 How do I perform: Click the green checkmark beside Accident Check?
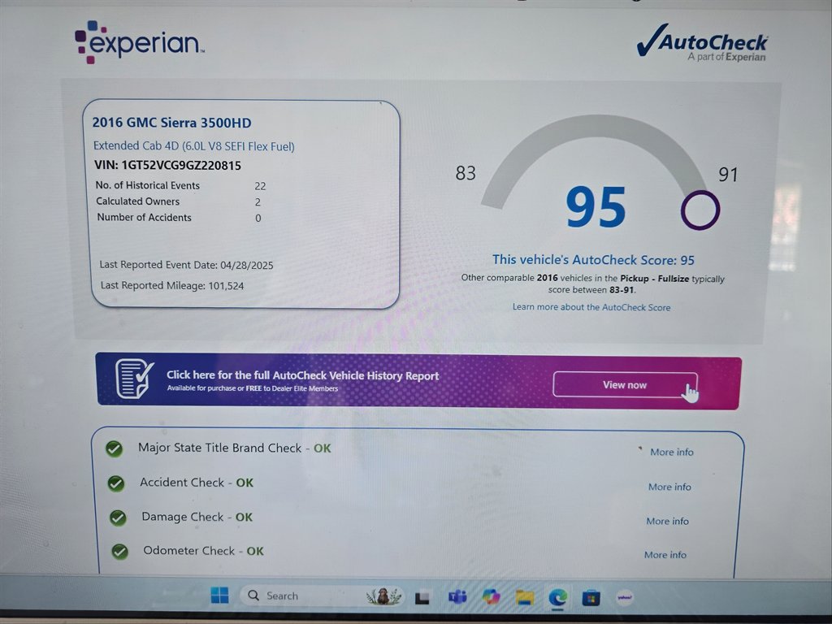pyautogui.click(x=116, y=483)
